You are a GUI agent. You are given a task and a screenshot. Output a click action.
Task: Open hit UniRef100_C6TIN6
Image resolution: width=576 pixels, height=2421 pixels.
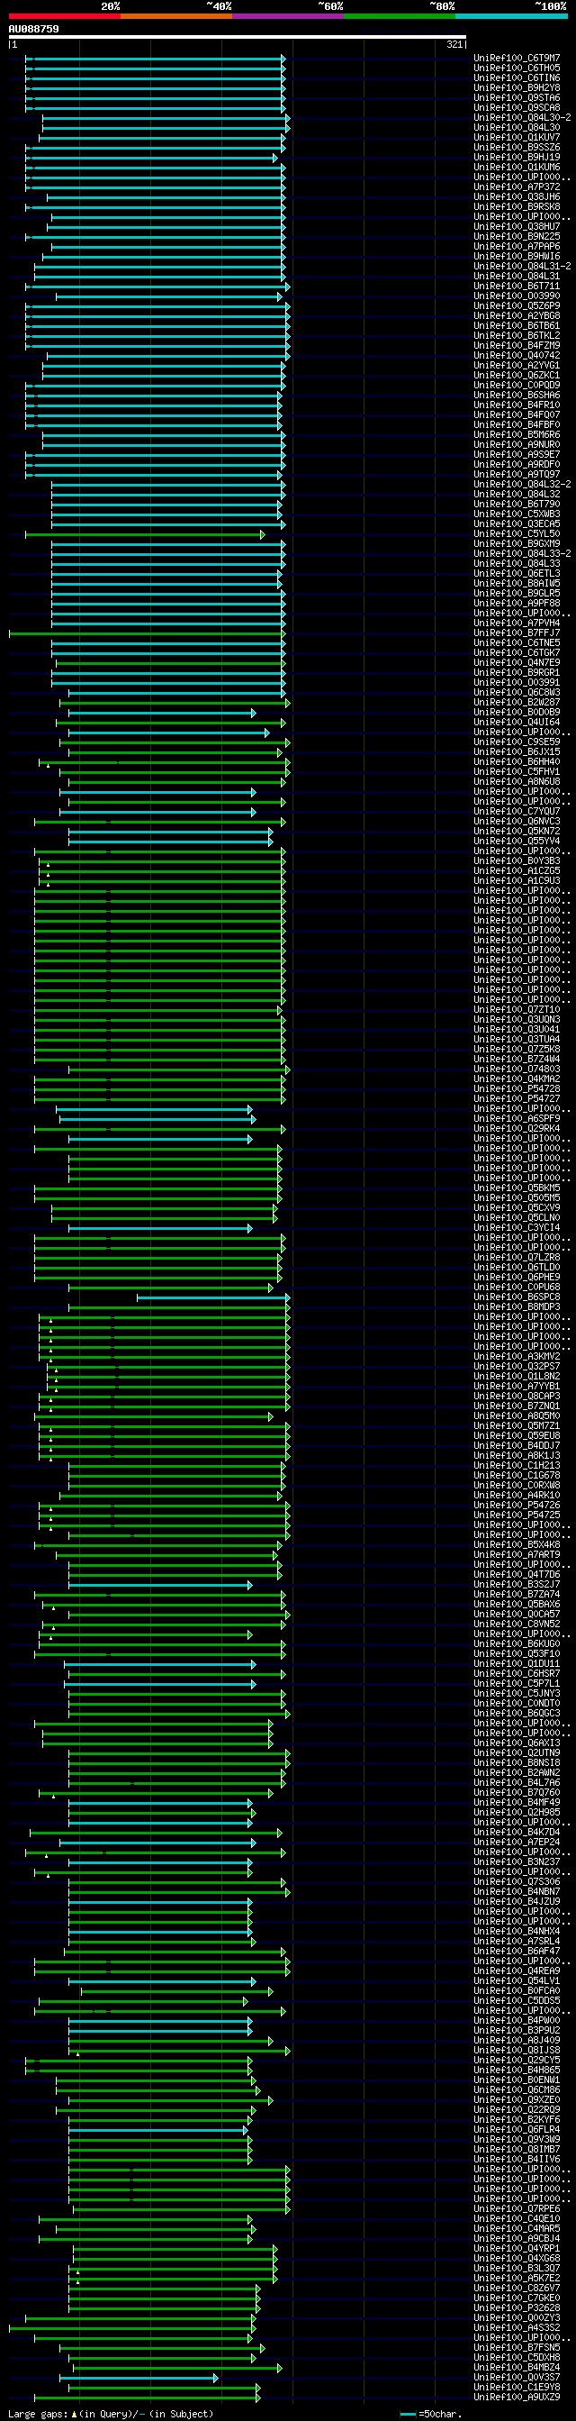(517, 78)
